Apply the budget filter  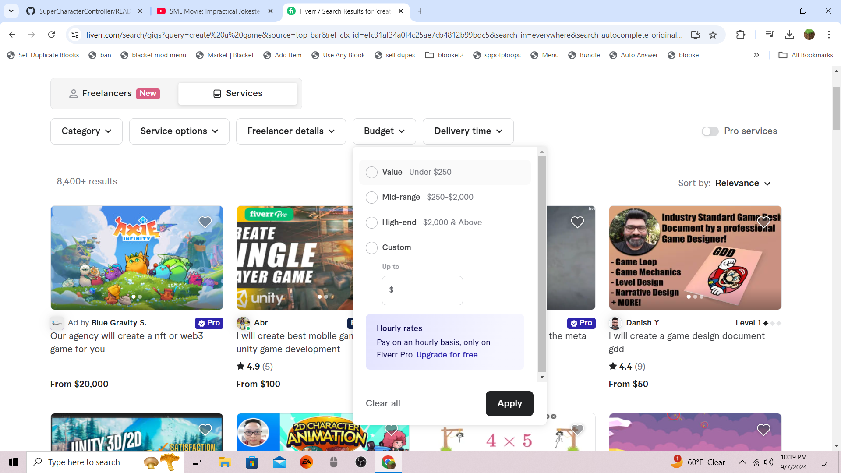pos(509,403)
